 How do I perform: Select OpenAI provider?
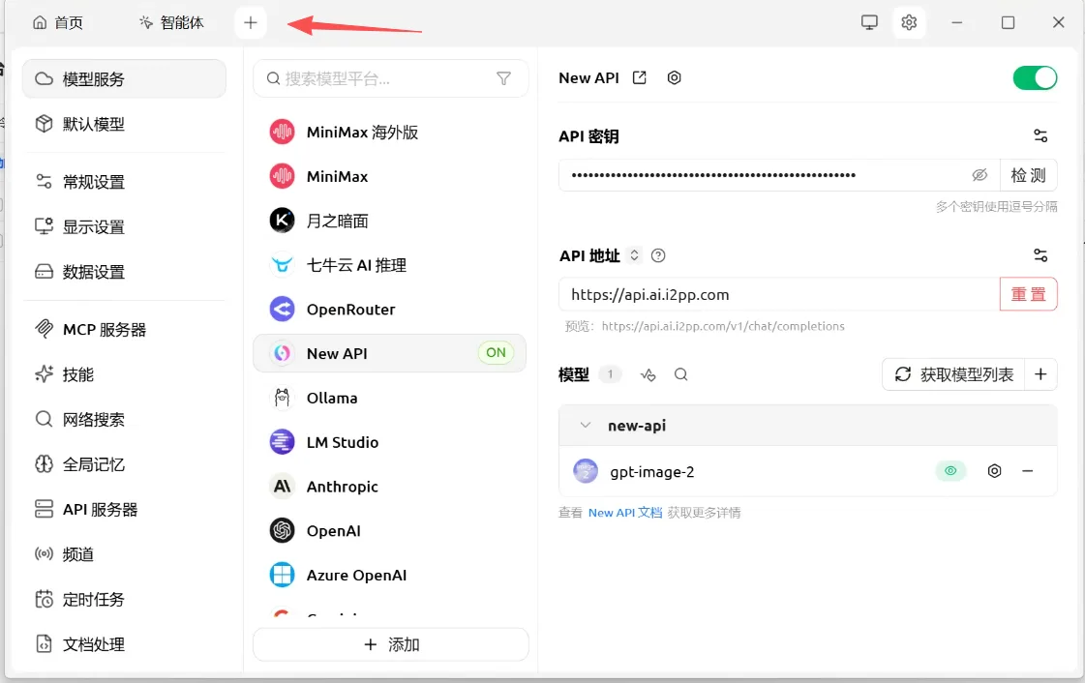click(x=390, y=530)
